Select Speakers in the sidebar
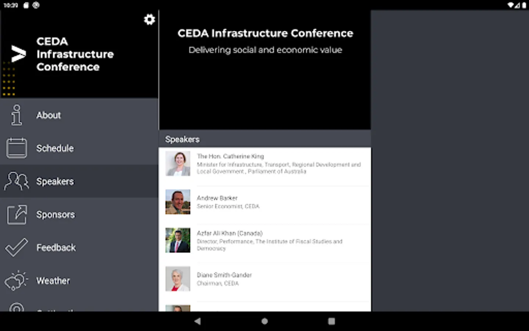 coord(79,181)
